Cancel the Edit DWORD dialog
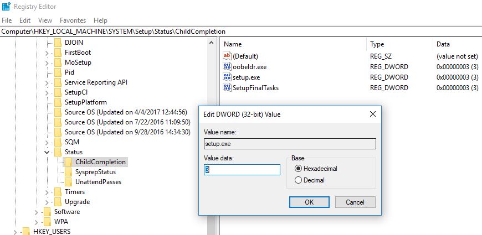 (x=355, y=202)
